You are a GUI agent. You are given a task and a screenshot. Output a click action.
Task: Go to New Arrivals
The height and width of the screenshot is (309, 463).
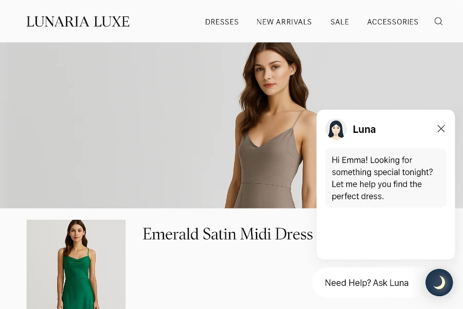(284, 22)
